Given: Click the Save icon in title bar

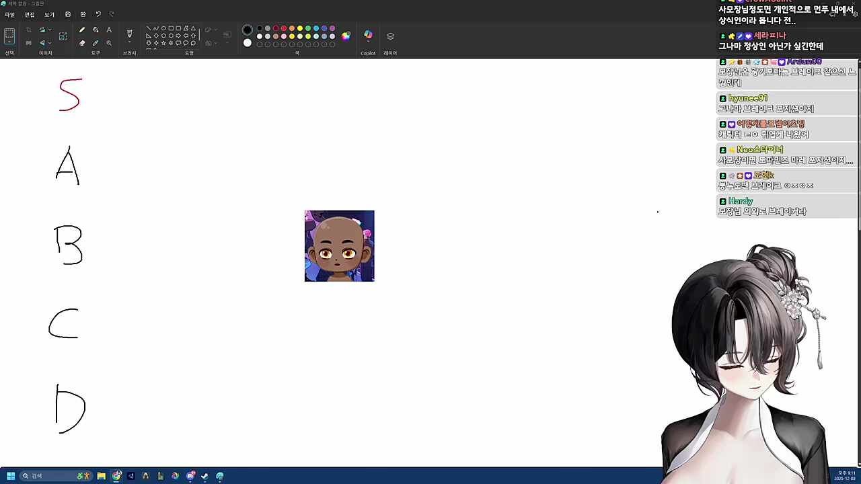Looking at the screenshot, I should click(68, 14).
